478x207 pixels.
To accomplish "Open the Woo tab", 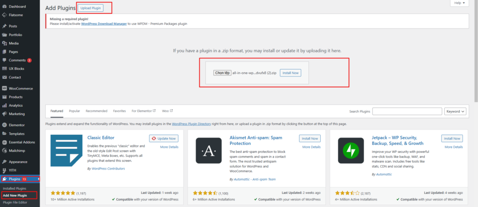I will coord(168,111).
